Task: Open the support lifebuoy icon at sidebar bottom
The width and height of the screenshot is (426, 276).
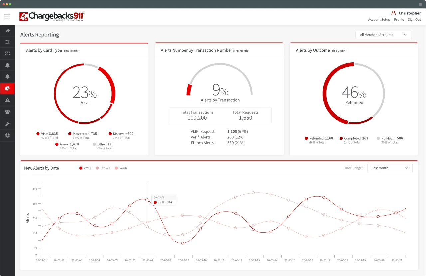Action: click(x=7, y=135)
